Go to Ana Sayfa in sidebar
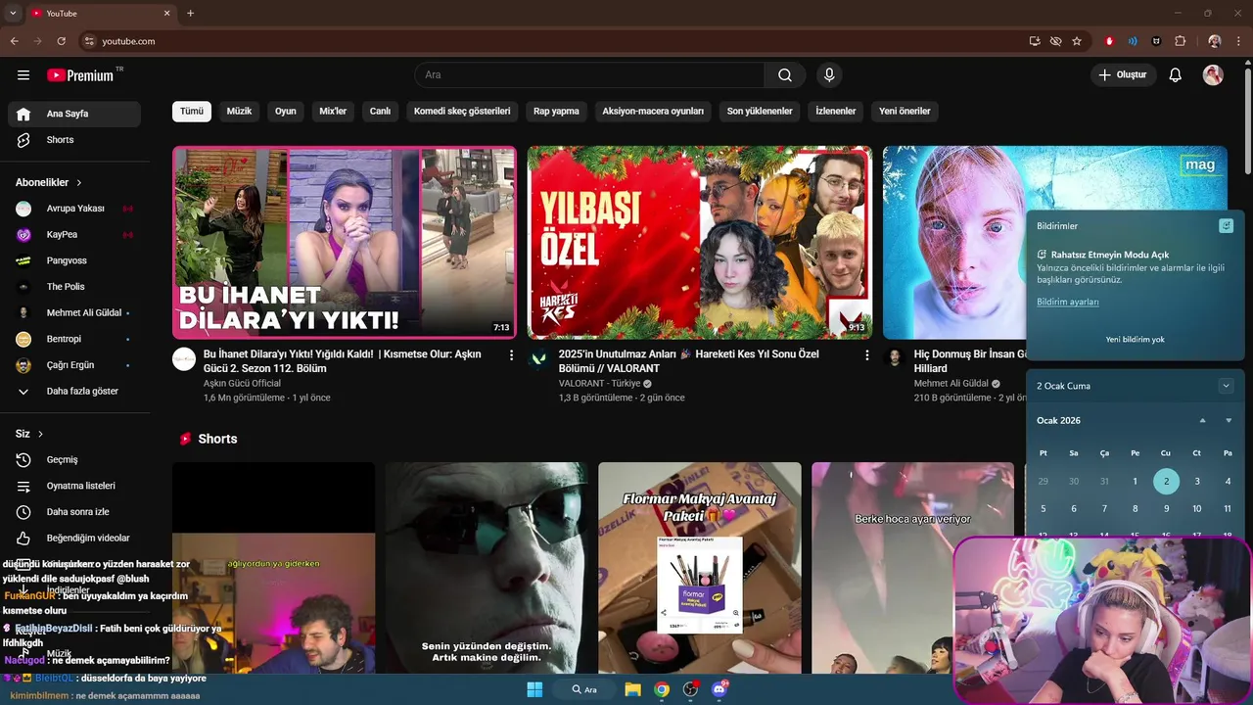This screenshot has height=705, width=1253. [74, 114]
